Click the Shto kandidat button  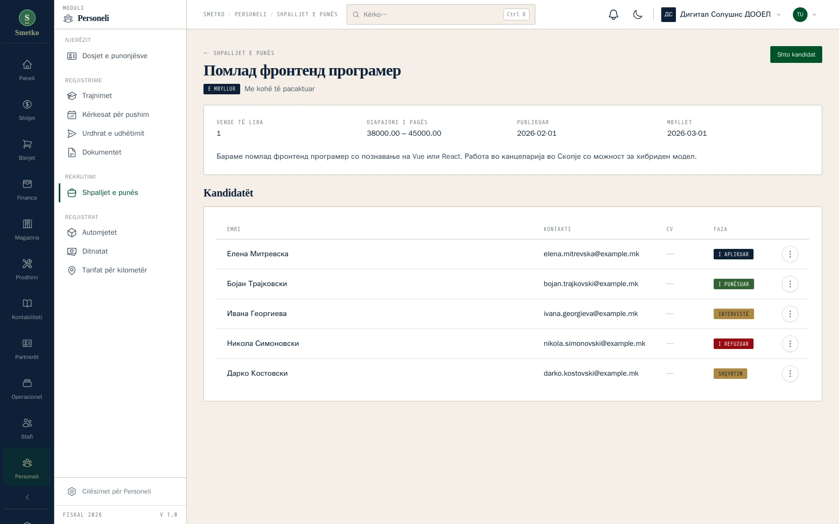pyautogui.click(x=796, y=54)
